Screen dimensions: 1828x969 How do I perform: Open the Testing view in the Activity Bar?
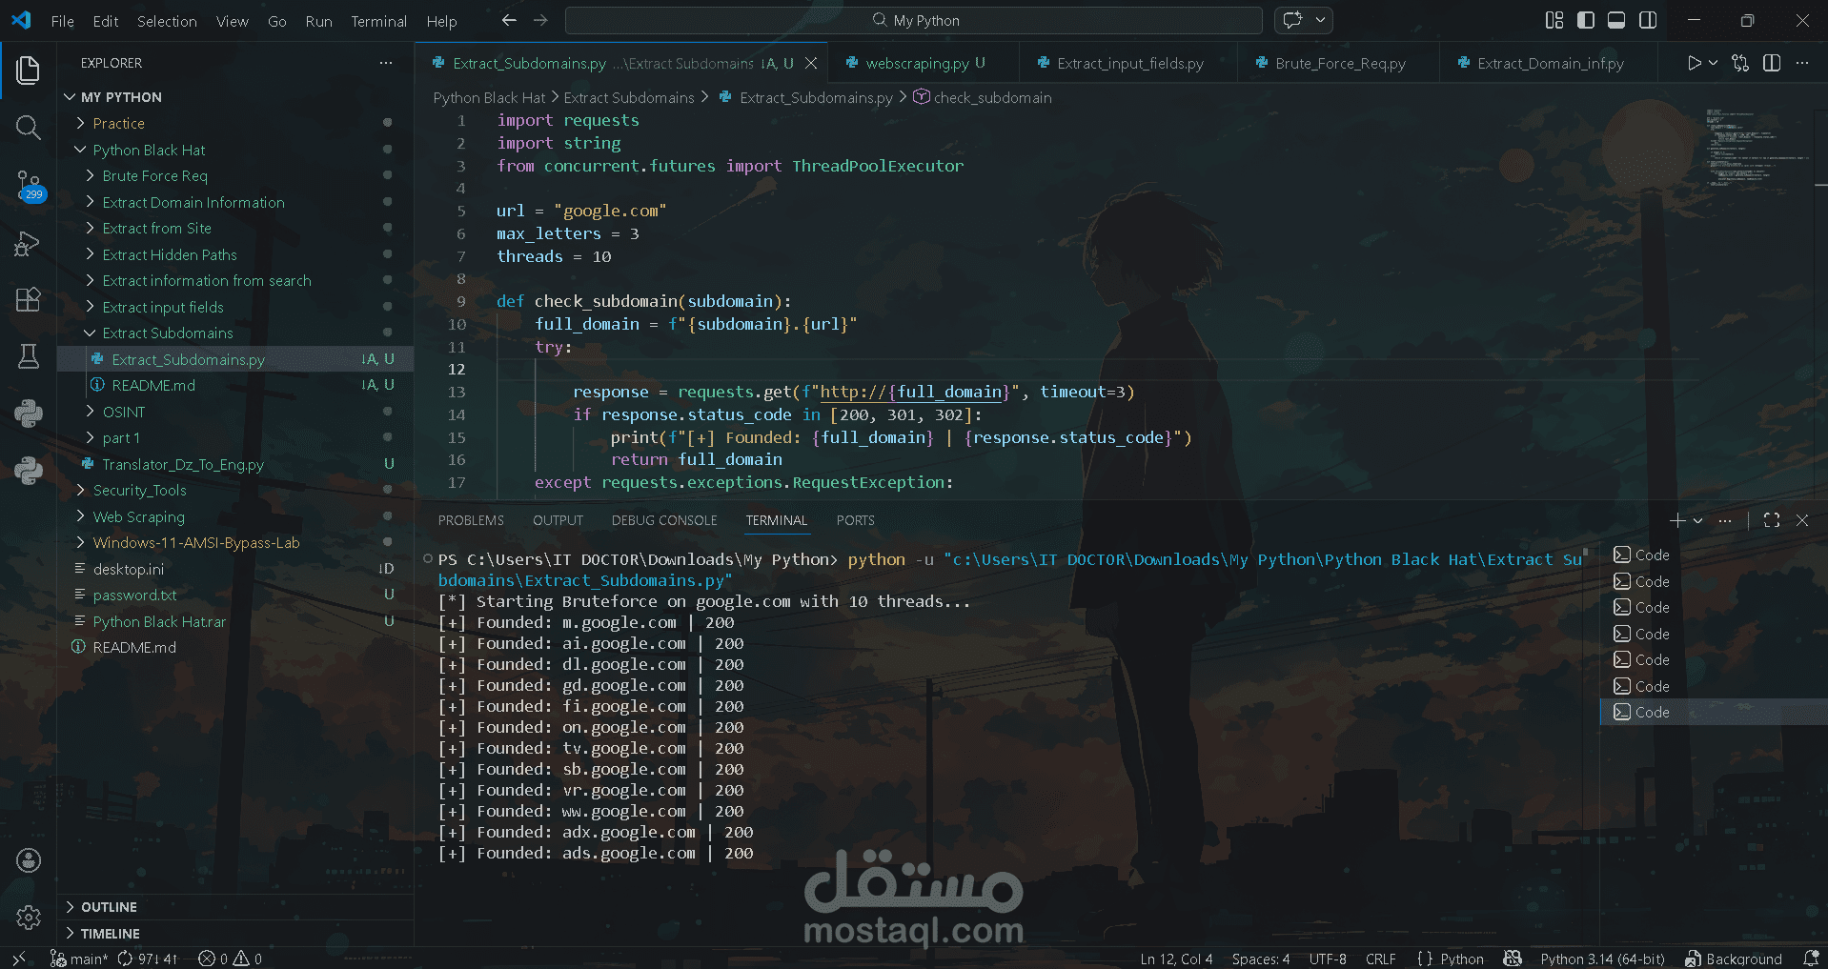pyautogui.click(x=28, y=356)
